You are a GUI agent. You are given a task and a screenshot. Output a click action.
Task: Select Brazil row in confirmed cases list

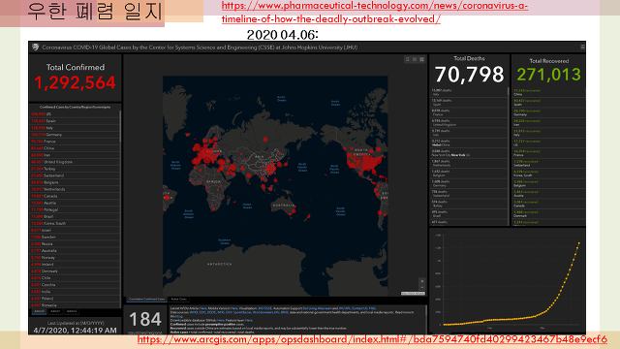pos(75,216)
